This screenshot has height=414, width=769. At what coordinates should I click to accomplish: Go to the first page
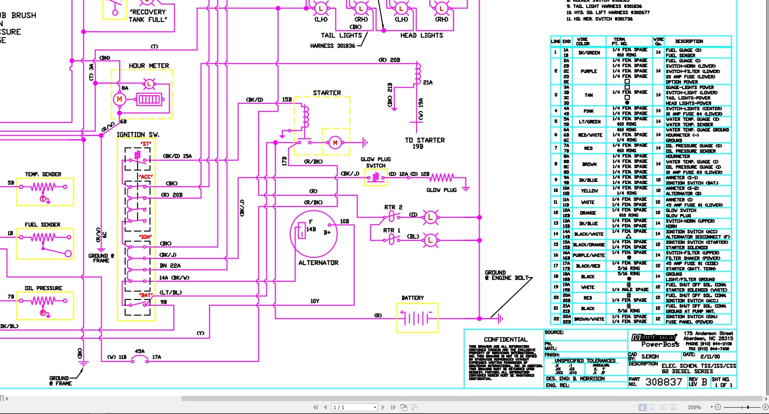coord(315,407)
